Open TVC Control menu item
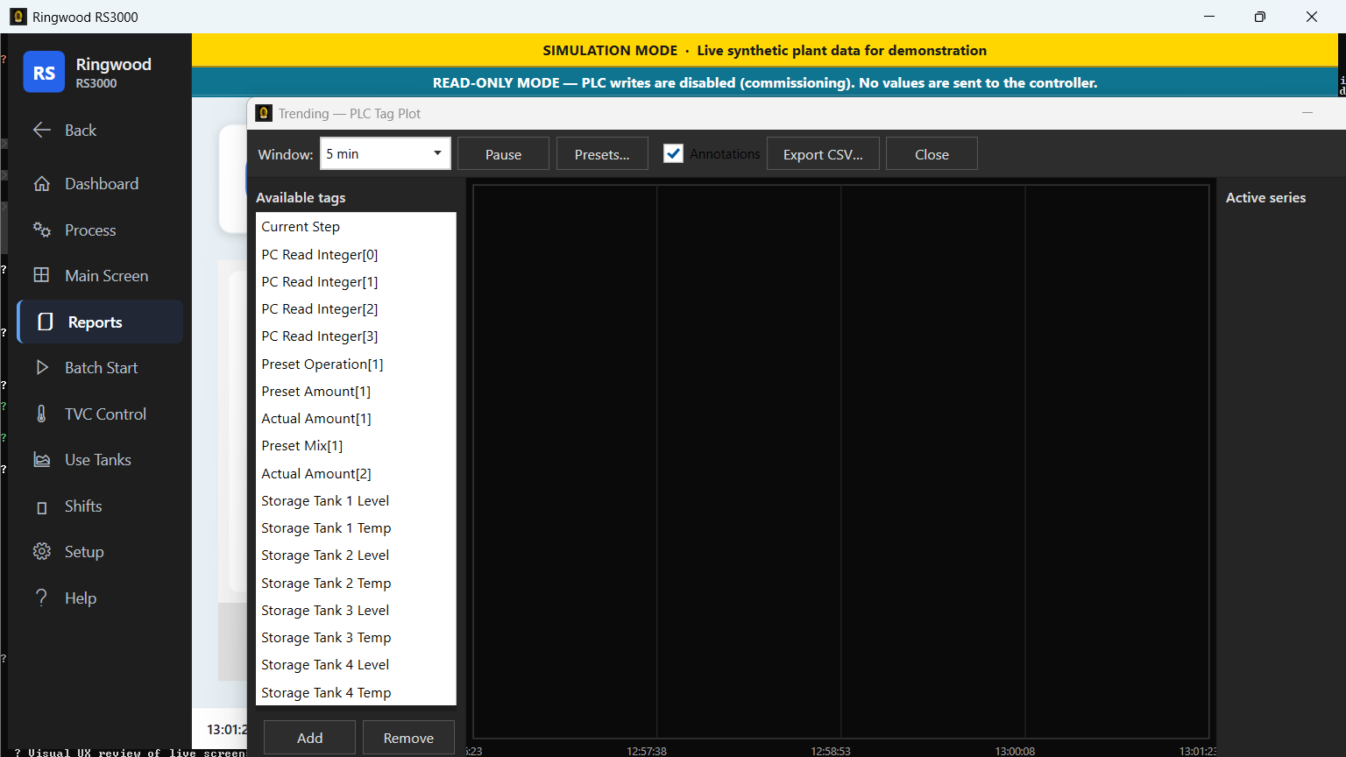 [x=100, y=414]
